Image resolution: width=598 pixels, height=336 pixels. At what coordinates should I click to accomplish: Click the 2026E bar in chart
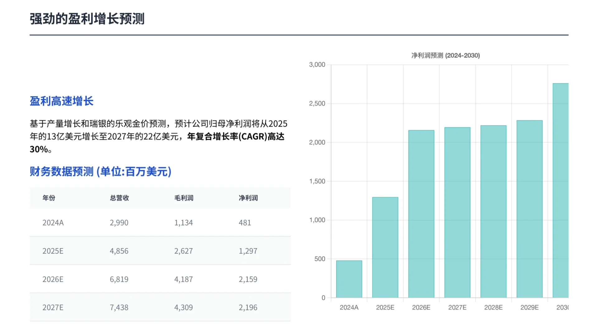[x=421, y=214]
